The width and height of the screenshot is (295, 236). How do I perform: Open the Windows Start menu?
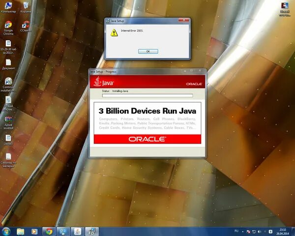(x=6, y=232)
